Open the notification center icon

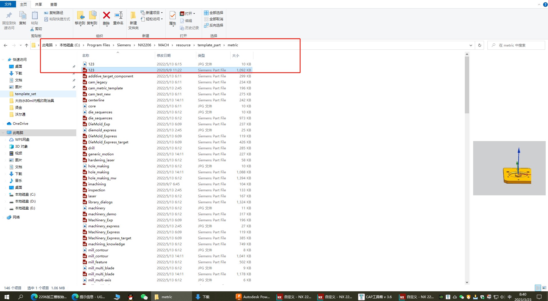coord(539,297)
